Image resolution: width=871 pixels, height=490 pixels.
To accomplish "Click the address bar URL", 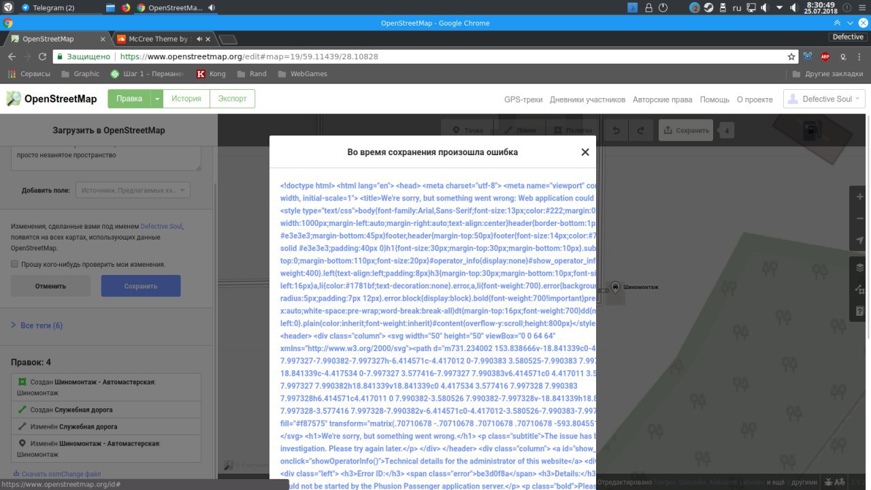I will coord(248,56).
